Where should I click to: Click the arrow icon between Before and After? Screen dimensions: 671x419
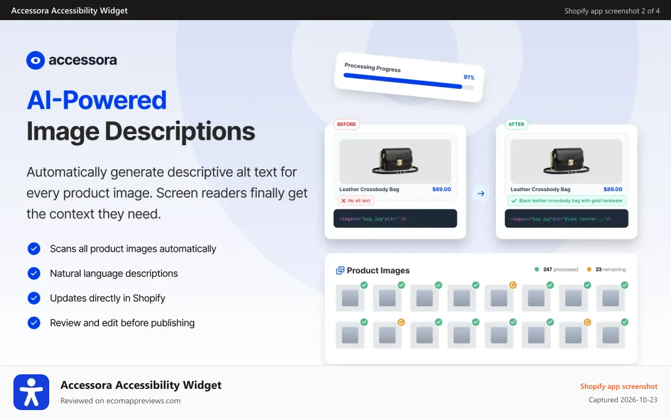(481, 194)
